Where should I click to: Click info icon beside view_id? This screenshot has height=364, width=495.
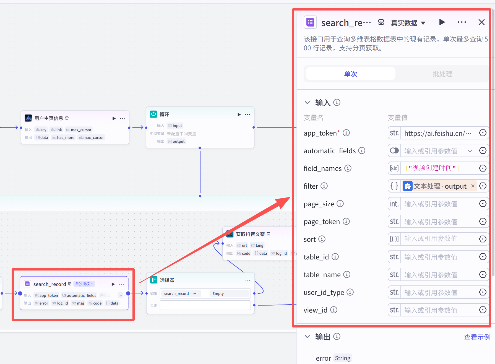pyautogui.click(x=334, y=310)
